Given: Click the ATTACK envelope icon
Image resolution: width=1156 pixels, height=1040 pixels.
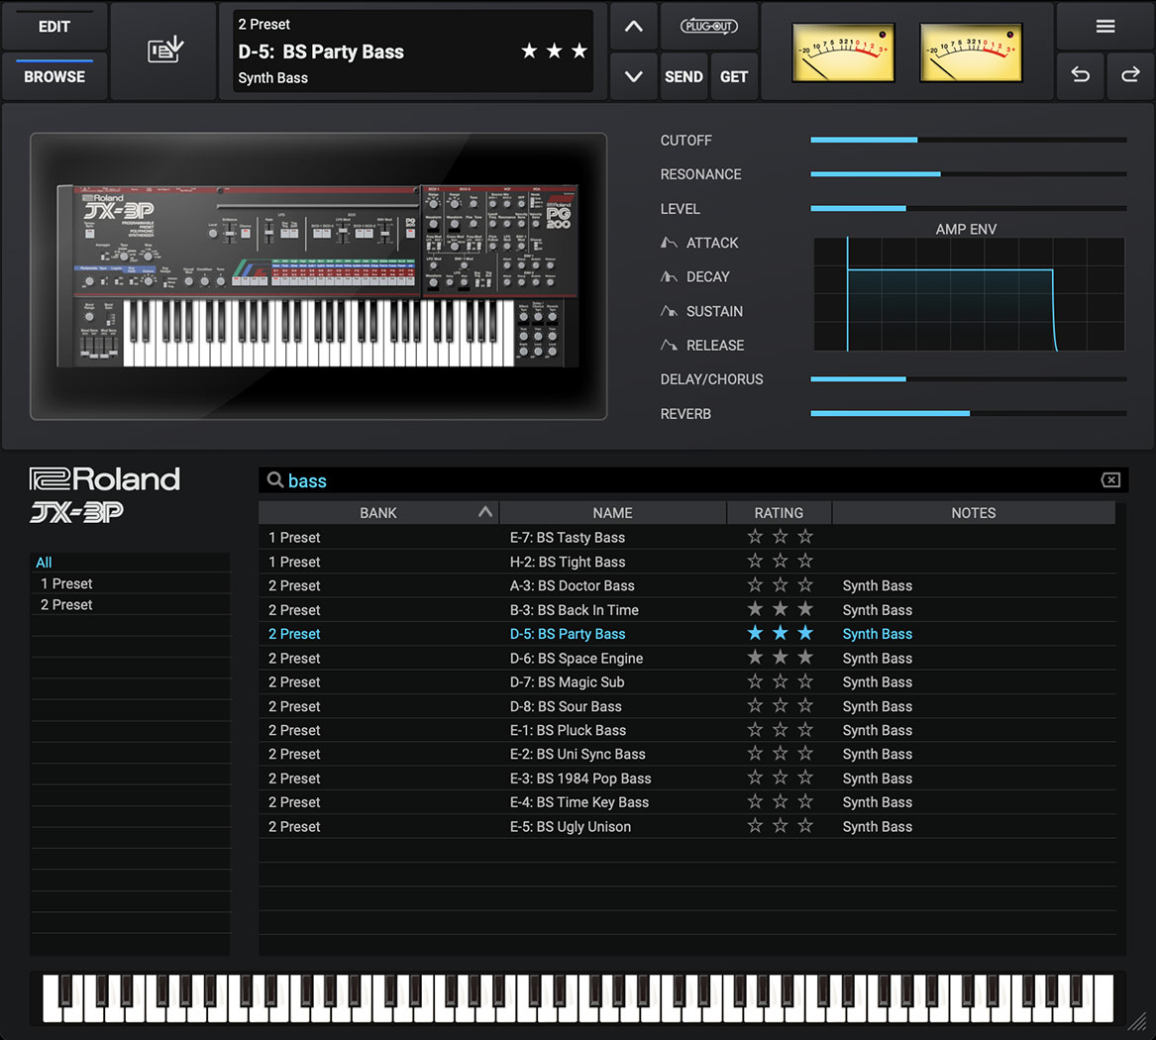Looking at the screenshot, I should click(x=669, y=243).
